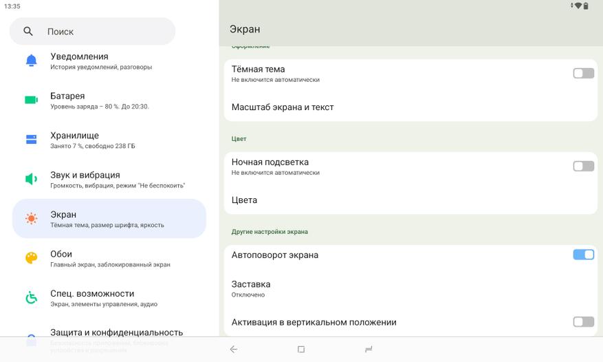Enable the Тёмная тема toggle
603x362 pixels.
(x=583, y=73)
